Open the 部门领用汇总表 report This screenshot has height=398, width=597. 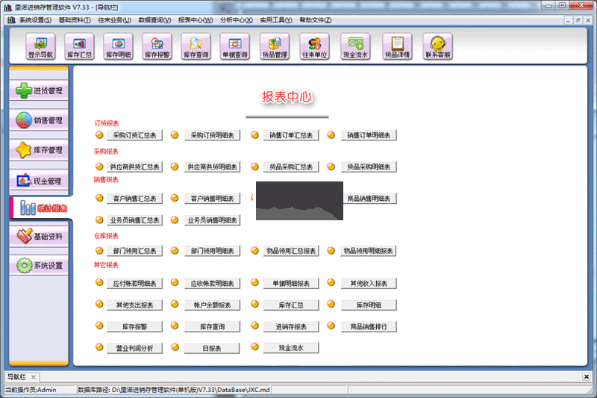[135, 251]
